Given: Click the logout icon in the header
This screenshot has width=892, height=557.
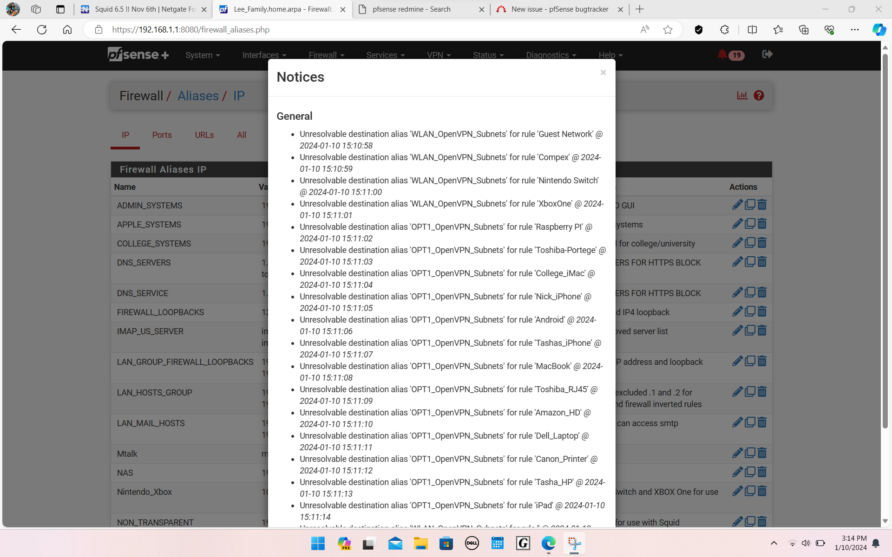Looking at the screenshot, I should 767,54.
